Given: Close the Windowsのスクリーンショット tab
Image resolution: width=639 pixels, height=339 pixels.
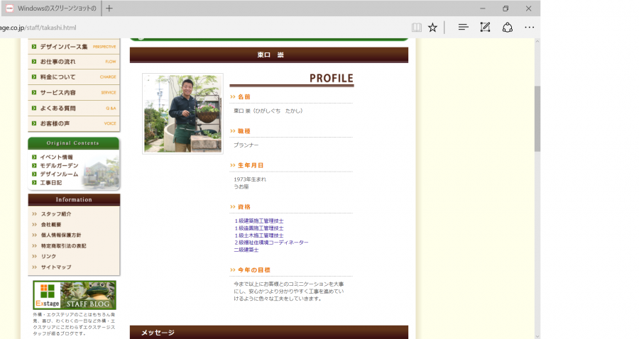Looking at the screenshot, I should (92, 9).
